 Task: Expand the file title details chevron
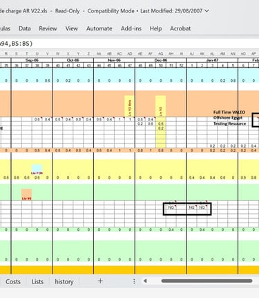207,11
